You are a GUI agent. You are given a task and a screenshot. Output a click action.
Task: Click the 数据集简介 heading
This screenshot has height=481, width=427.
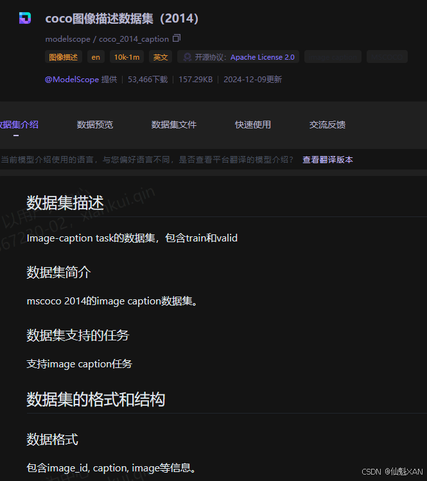[58, 272]
